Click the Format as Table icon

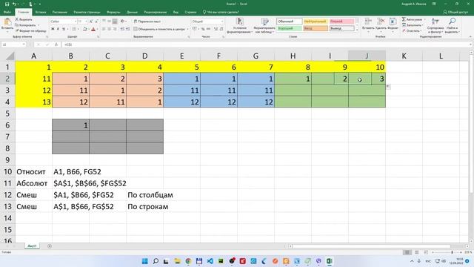(265, 22)
